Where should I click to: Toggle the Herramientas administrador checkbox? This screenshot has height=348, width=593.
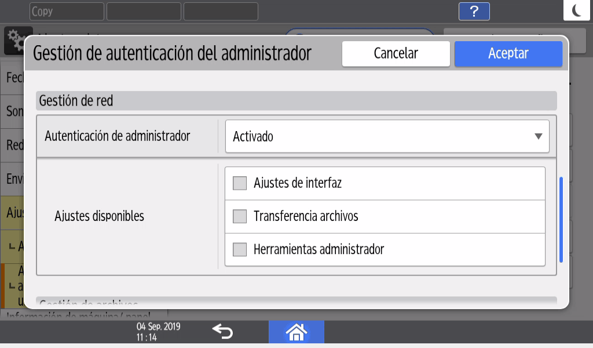coord(240,250)
